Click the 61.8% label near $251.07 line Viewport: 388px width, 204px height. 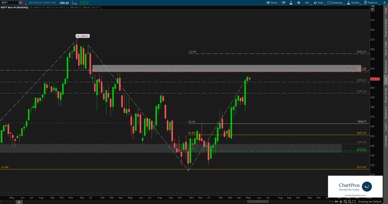tap(191, 133)
